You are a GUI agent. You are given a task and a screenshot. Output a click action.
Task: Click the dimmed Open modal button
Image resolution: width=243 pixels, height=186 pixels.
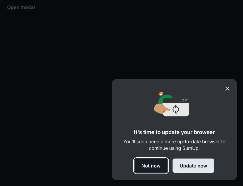[x=21, y=7]
